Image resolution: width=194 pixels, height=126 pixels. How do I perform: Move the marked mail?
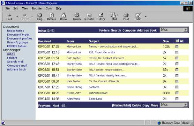[155, 106]
